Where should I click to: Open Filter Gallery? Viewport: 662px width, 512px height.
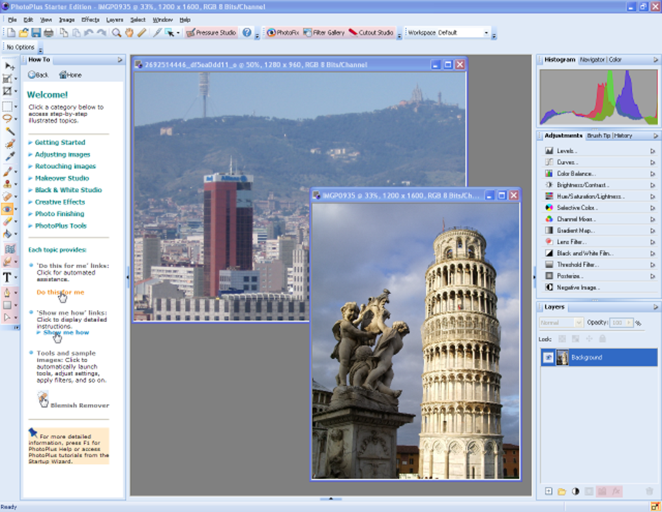point(323,32)
